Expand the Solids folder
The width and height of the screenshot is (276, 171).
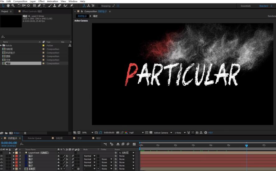[1, 46]
